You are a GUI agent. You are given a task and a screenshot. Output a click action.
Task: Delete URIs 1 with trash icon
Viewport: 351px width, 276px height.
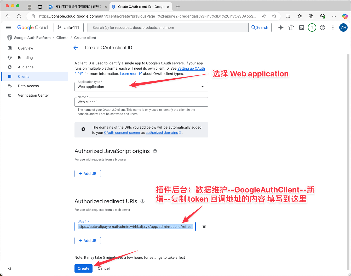tap(204, 227)
